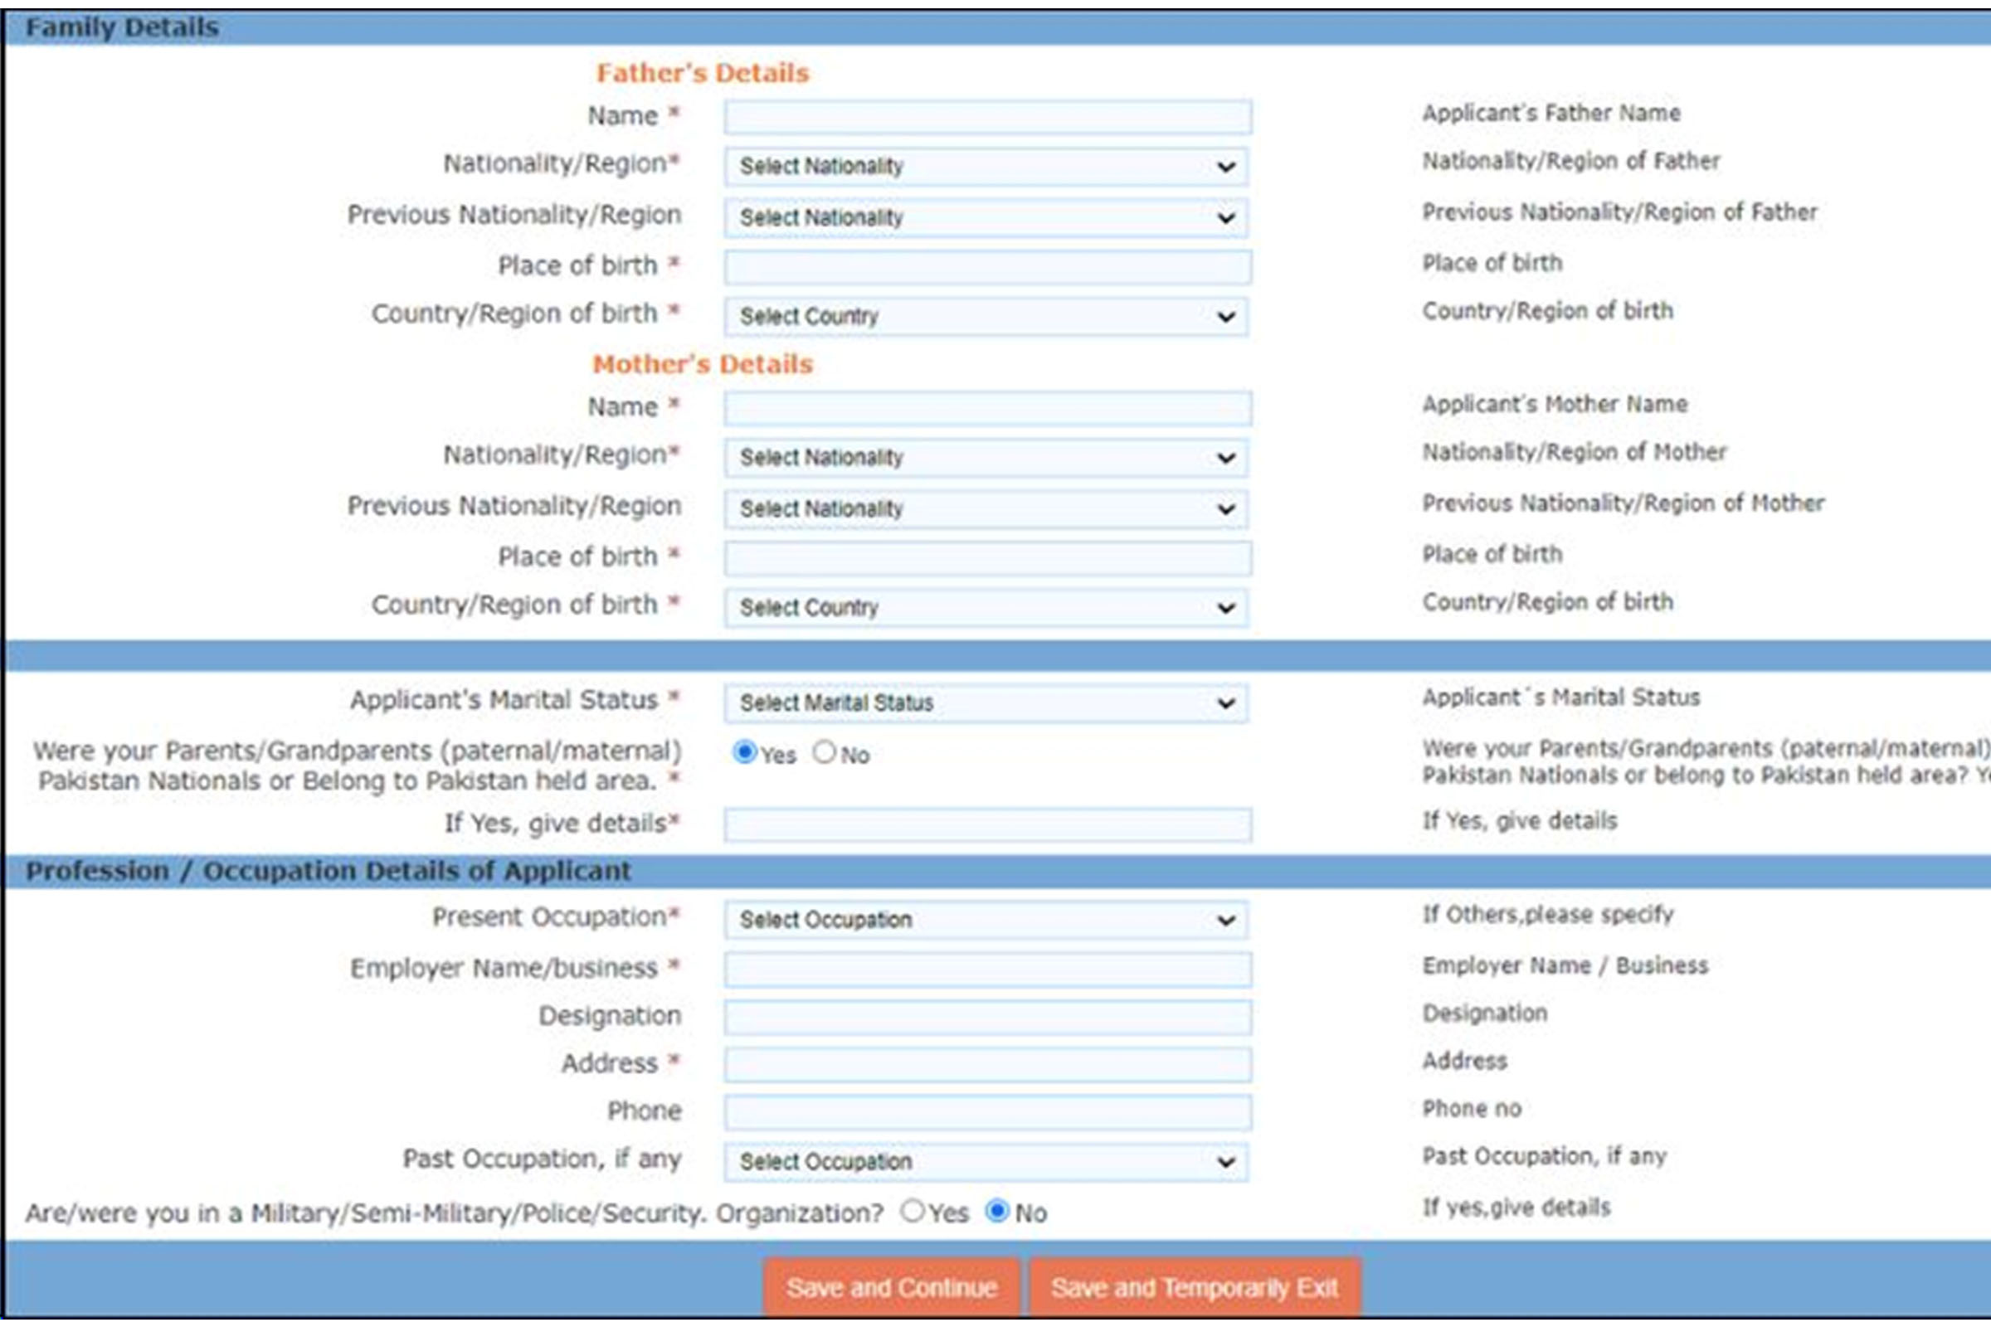
Task: Click the Designation input field
Action: (987, 1018)
